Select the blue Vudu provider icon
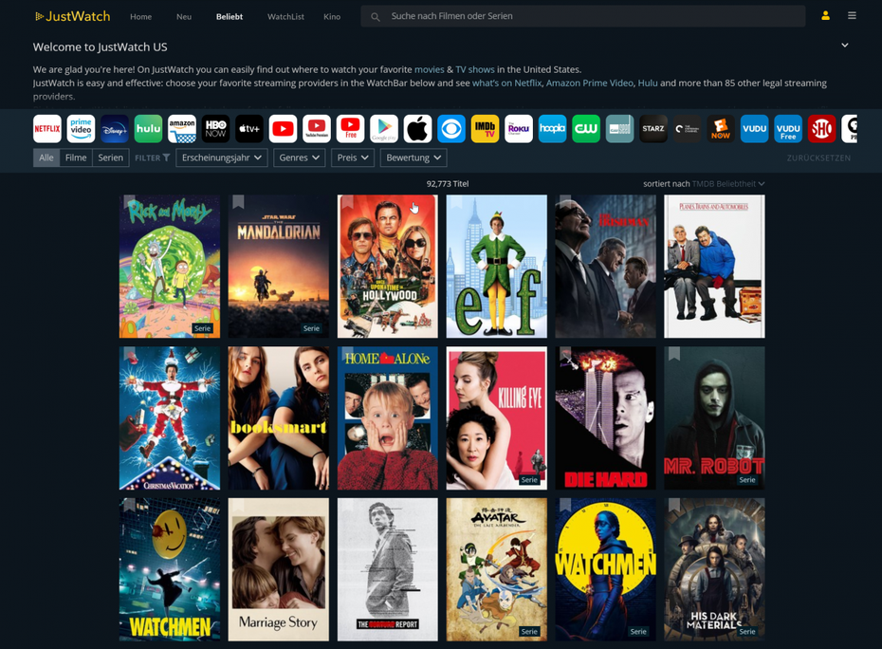This screenshot has height=649, width=882. (x=754, y=129)
